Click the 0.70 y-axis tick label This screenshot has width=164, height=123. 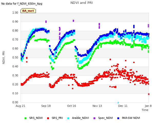point(15,39)
